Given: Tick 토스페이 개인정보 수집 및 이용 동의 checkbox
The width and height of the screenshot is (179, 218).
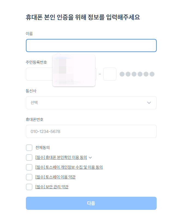Looking at the screenshot, I should pyautogui.click(x=29, y=167).
